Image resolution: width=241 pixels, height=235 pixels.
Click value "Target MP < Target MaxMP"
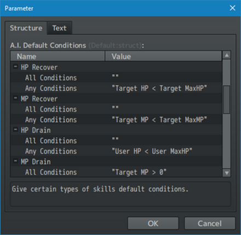tap(159, 120)
